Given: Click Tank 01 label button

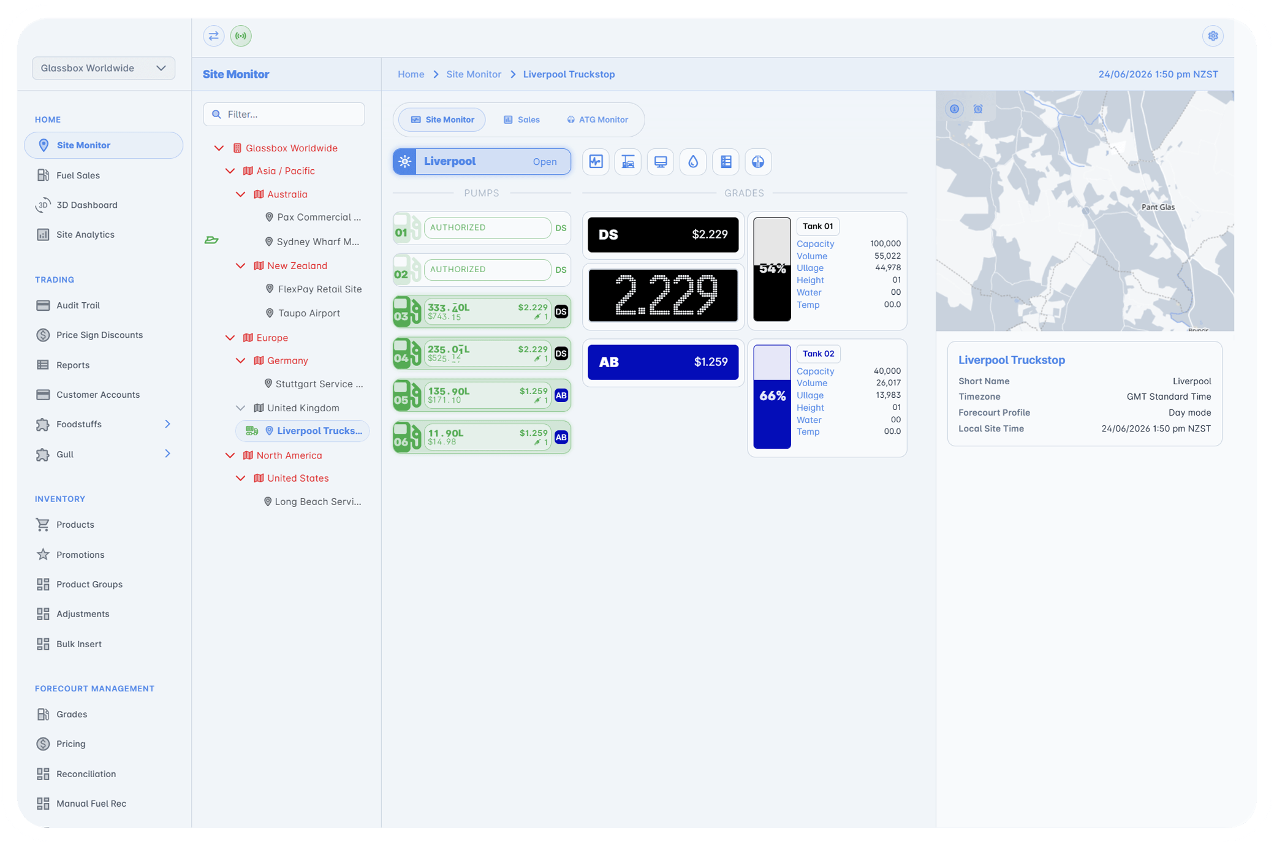Looking at the screenshot, I should pos(817,226).
